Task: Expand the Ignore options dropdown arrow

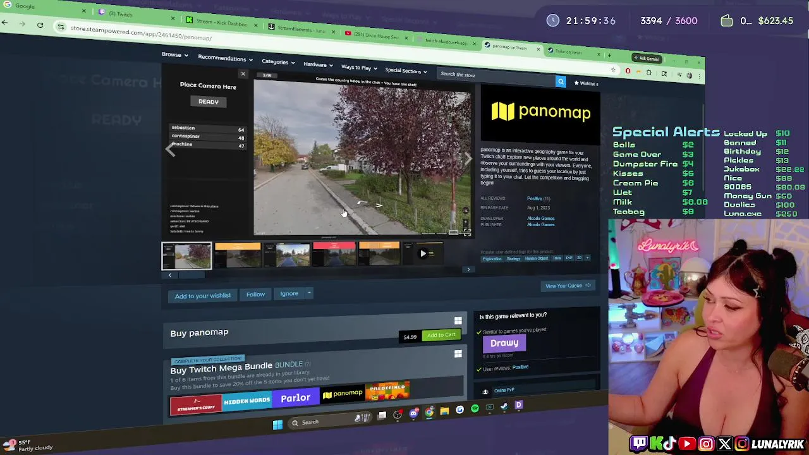Action: (309, 293)
